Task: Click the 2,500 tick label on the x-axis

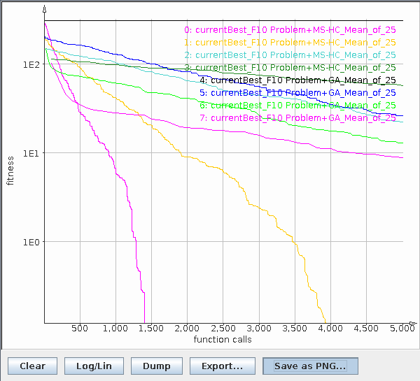Action: 223,329
